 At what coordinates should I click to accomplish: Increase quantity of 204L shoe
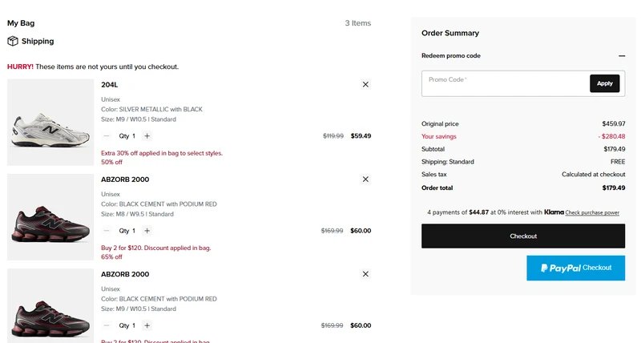(147, 135)
